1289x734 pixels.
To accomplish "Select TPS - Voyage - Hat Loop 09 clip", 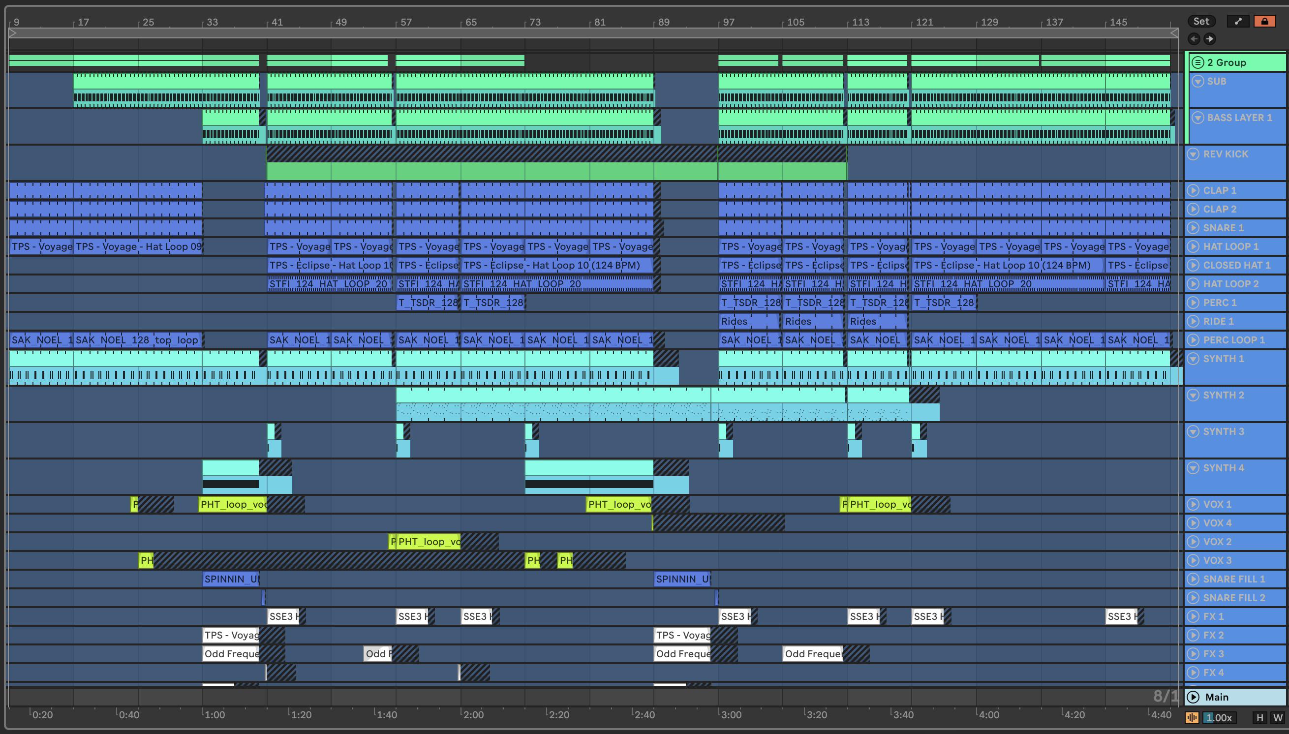I will click(x=138, y=246).
